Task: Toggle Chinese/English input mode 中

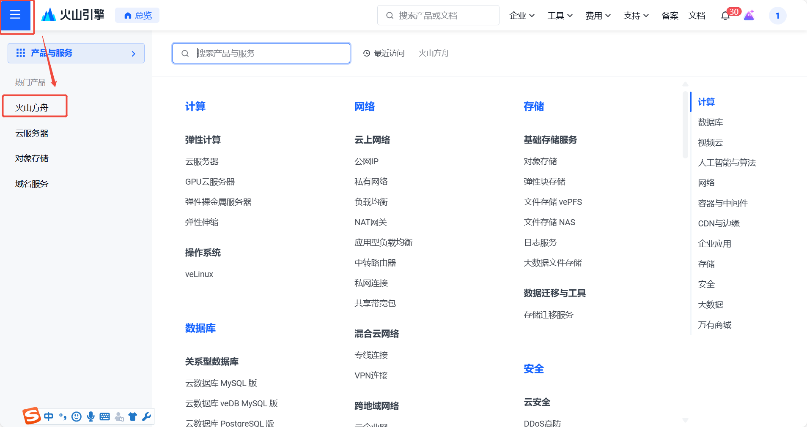Action: click(49, 417)
